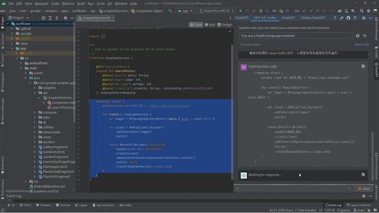Toggle the Logcat tool window
Viewport: 379px width, 213px height.
[x=81, y=205]
